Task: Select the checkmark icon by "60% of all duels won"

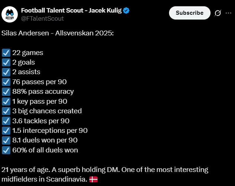Action: tap(6, 150)
